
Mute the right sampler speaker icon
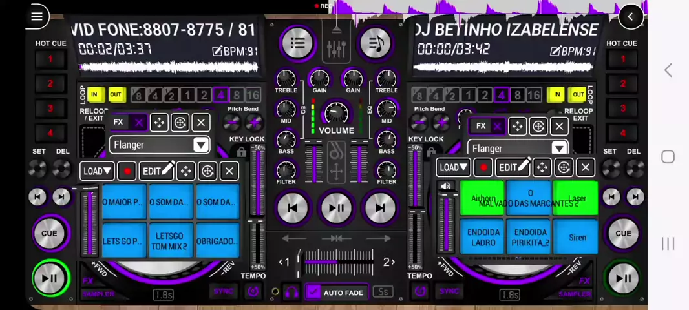[445, 187]
